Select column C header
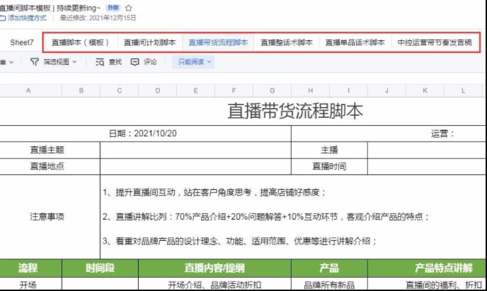The width and height of the screenshot is (487, 291). tap(119, 91)
